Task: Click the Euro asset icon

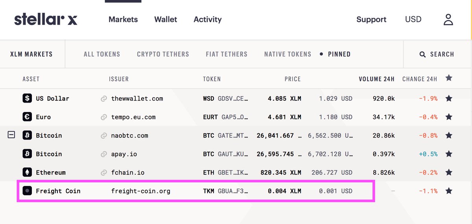Action: (x=27, y=117)
